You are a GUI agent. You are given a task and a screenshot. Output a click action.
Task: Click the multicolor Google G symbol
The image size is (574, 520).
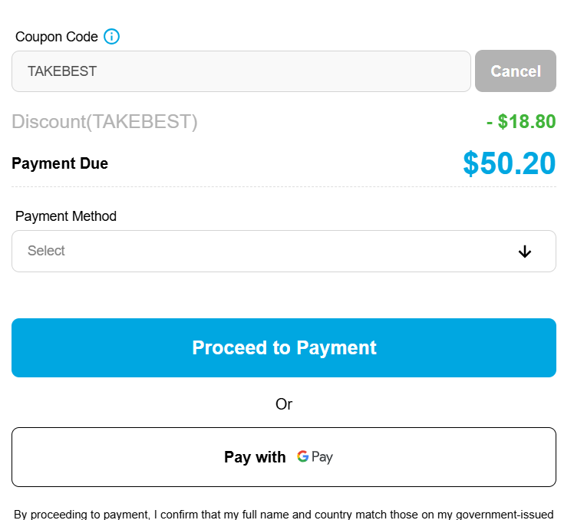303,456
